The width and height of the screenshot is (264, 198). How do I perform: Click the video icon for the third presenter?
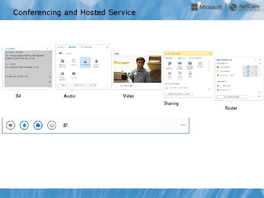coord(252,75)
